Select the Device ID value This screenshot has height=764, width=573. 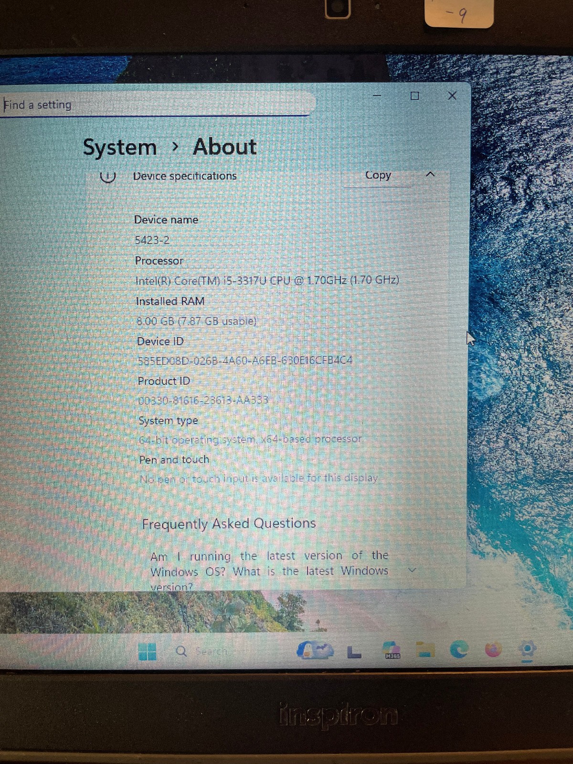[245, 360]
